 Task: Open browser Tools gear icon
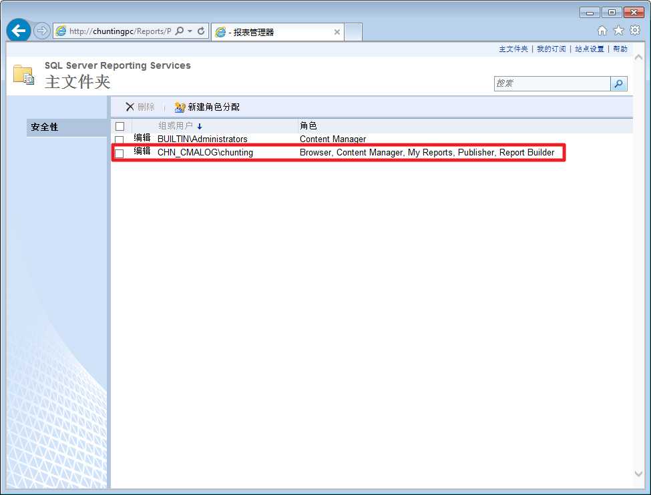coord(635,30)
